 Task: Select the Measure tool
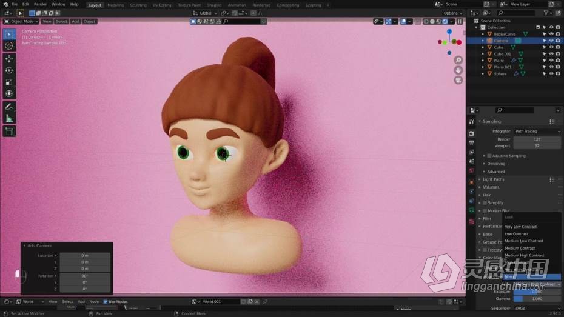[9, 118]
